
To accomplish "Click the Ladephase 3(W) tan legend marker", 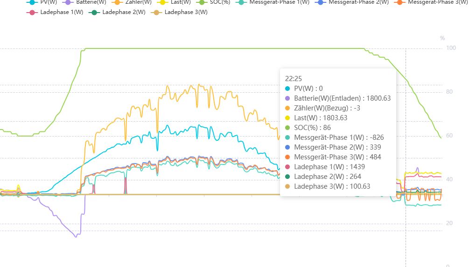I will click(x=157, y=12).
